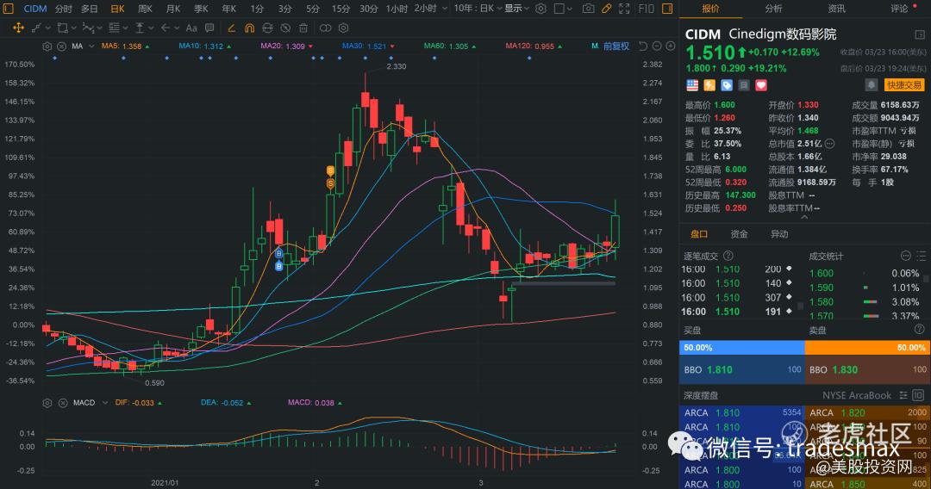Switch to 多日 multi-day chart

click(90, 9)
